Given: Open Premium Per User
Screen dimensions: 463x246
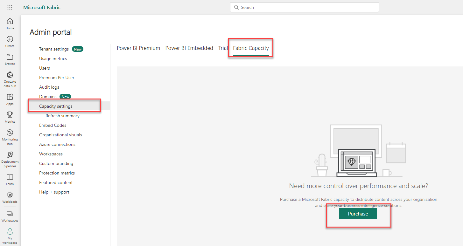Looking at the screenshot, I should (x=57, y=78).
